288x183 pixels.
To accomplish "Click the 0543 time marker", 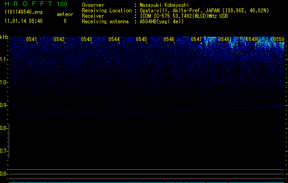I will pyautogui.click(x=87, y=39).
